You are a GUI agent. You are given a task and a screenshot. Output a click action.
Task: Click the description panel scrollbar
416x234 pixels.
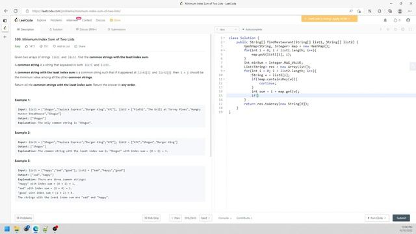(x=211, y=96)
